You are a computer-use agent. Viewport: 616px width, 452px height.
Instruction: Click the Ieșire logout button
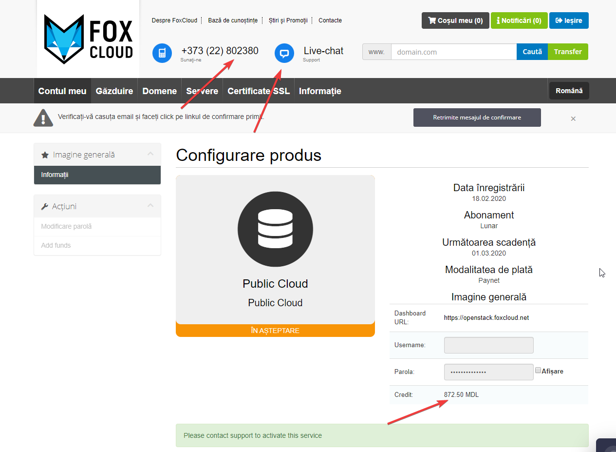[x=569, y=20]
